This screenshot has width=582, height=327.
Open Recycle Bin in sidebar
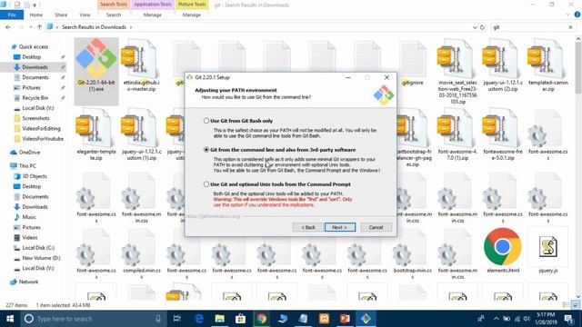35,98
